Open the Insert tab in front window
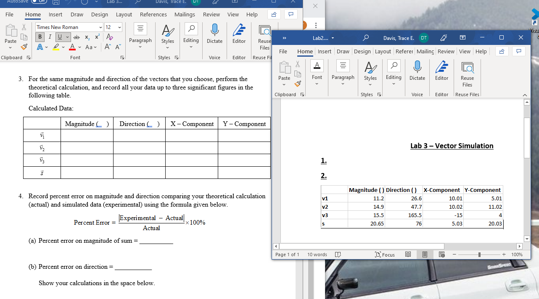Viewport: 539px width, 299px height. click(x=325, y=51)
